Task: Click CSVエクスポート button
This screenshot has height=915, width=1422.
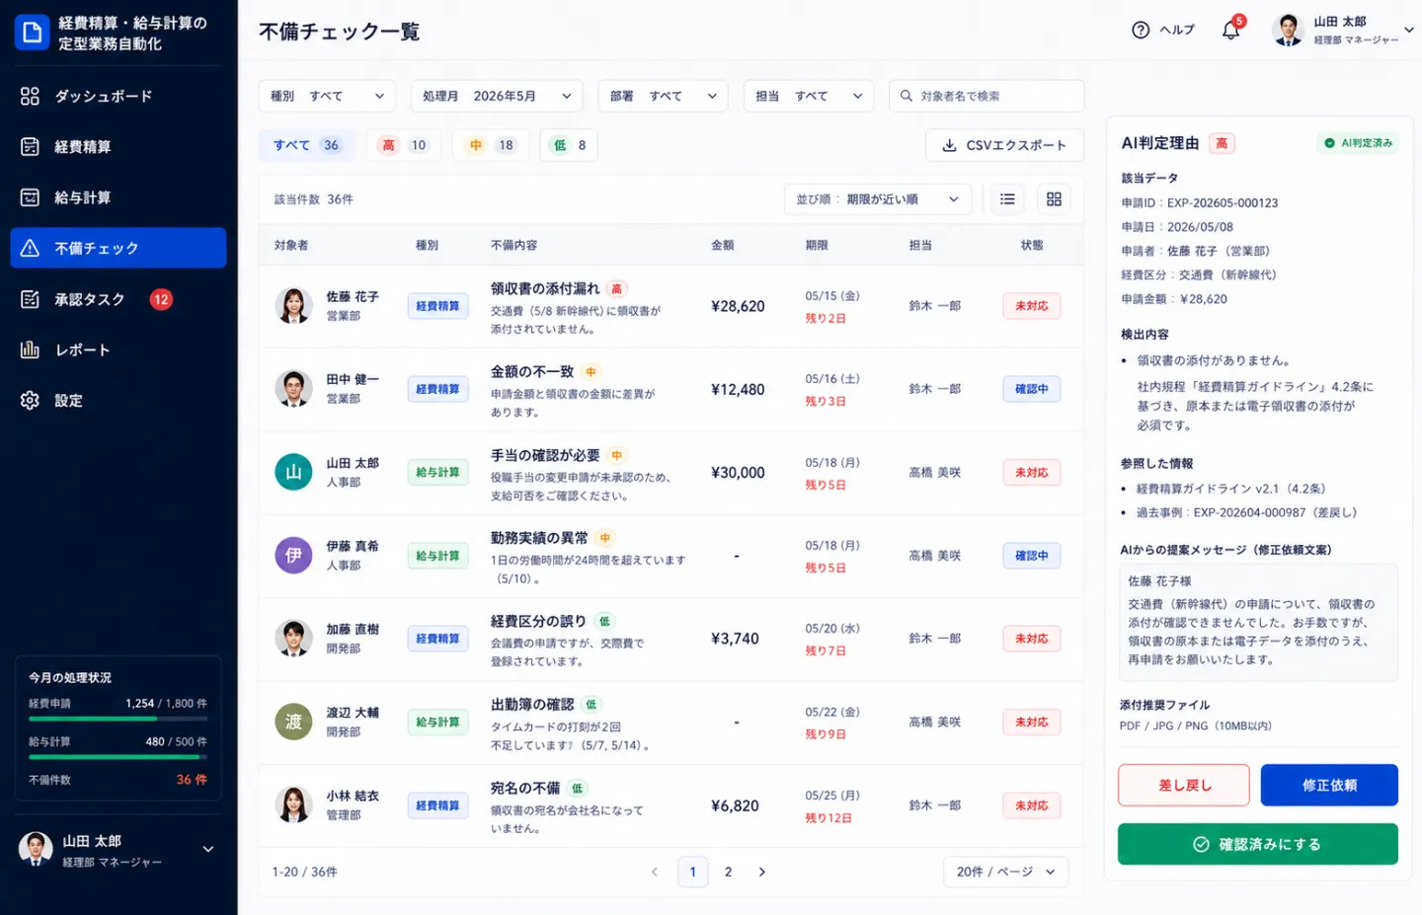Action: click(x=1004, y=145)
